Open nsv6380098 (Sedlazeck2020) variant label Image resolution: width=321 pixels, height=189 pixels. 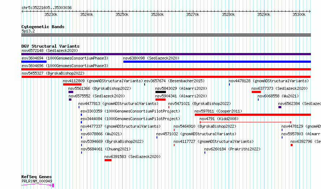point(151,58)
